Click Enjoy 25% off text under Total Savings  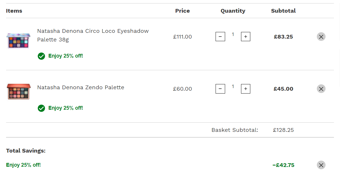[23, 165]
